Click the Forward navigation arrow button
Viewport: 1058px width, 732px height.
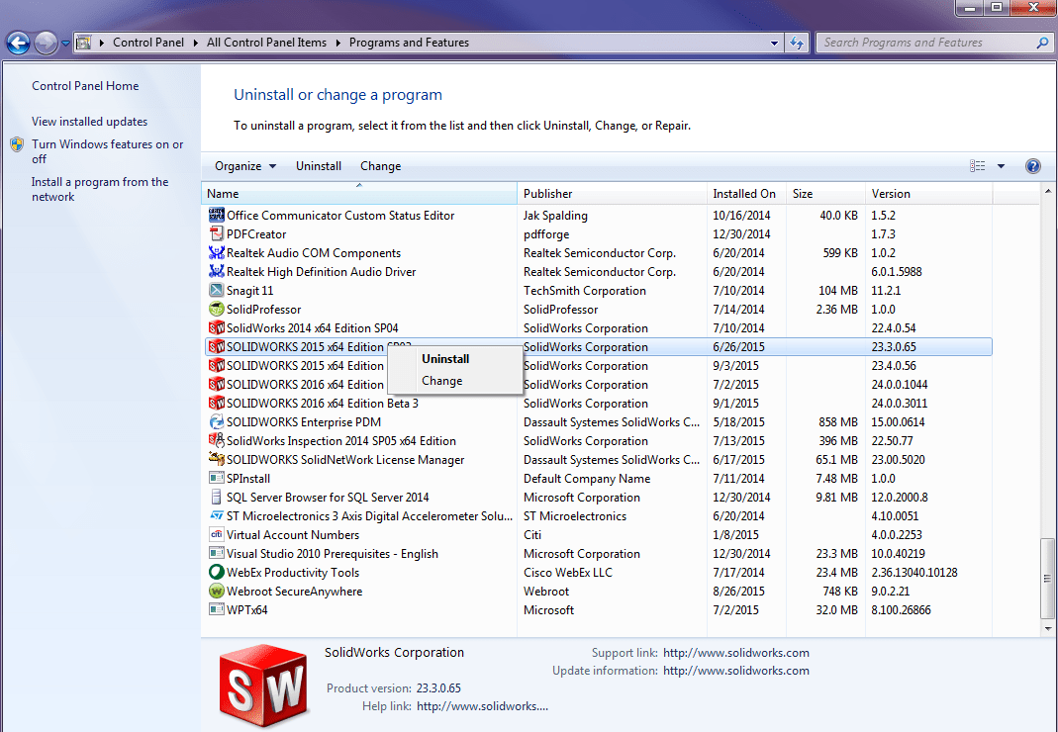pos(46,44)
